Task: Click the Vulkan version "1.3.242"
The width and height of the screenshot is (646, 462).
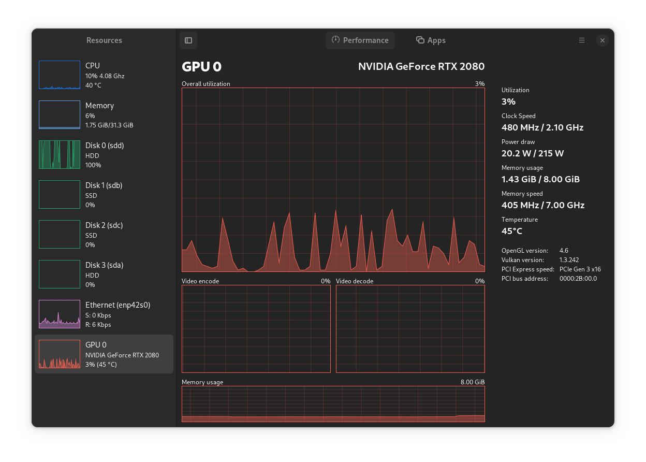Action: click(569, 260)
